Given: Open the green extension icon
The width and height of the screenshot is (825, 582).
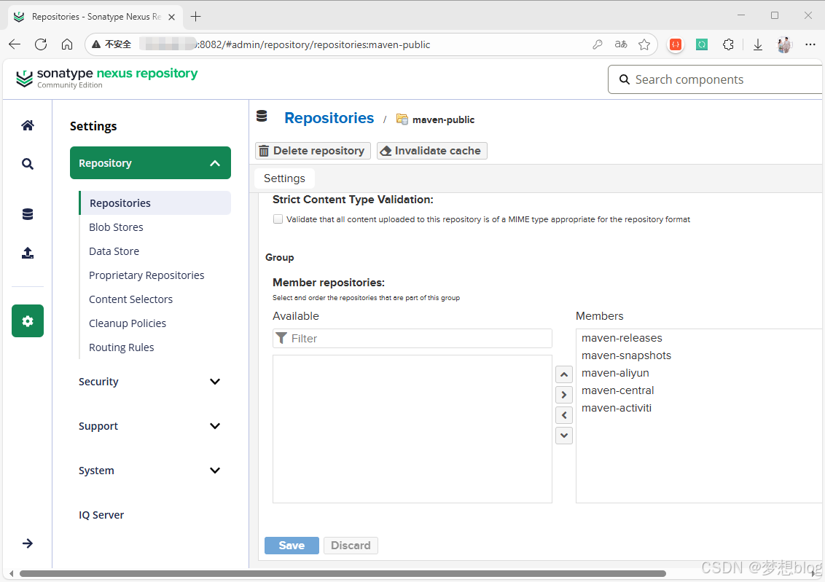Looking at the screenshot, I should [702, 44].
